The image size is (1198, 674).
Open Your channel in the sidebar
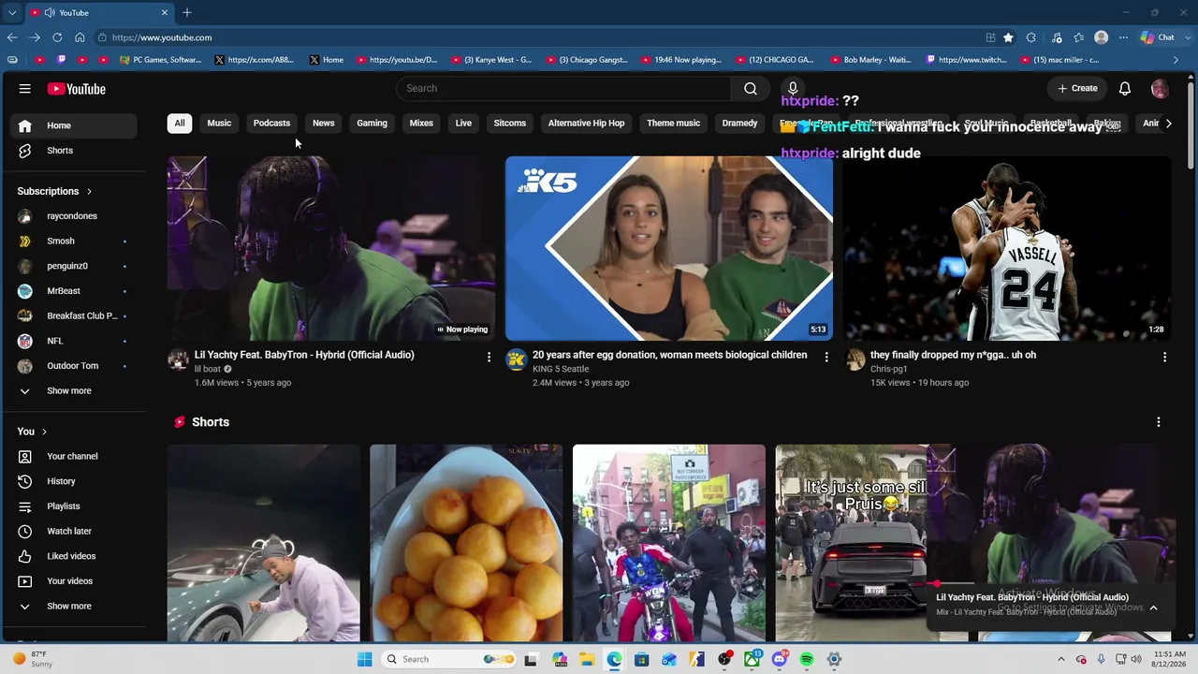tap(75, 456)
